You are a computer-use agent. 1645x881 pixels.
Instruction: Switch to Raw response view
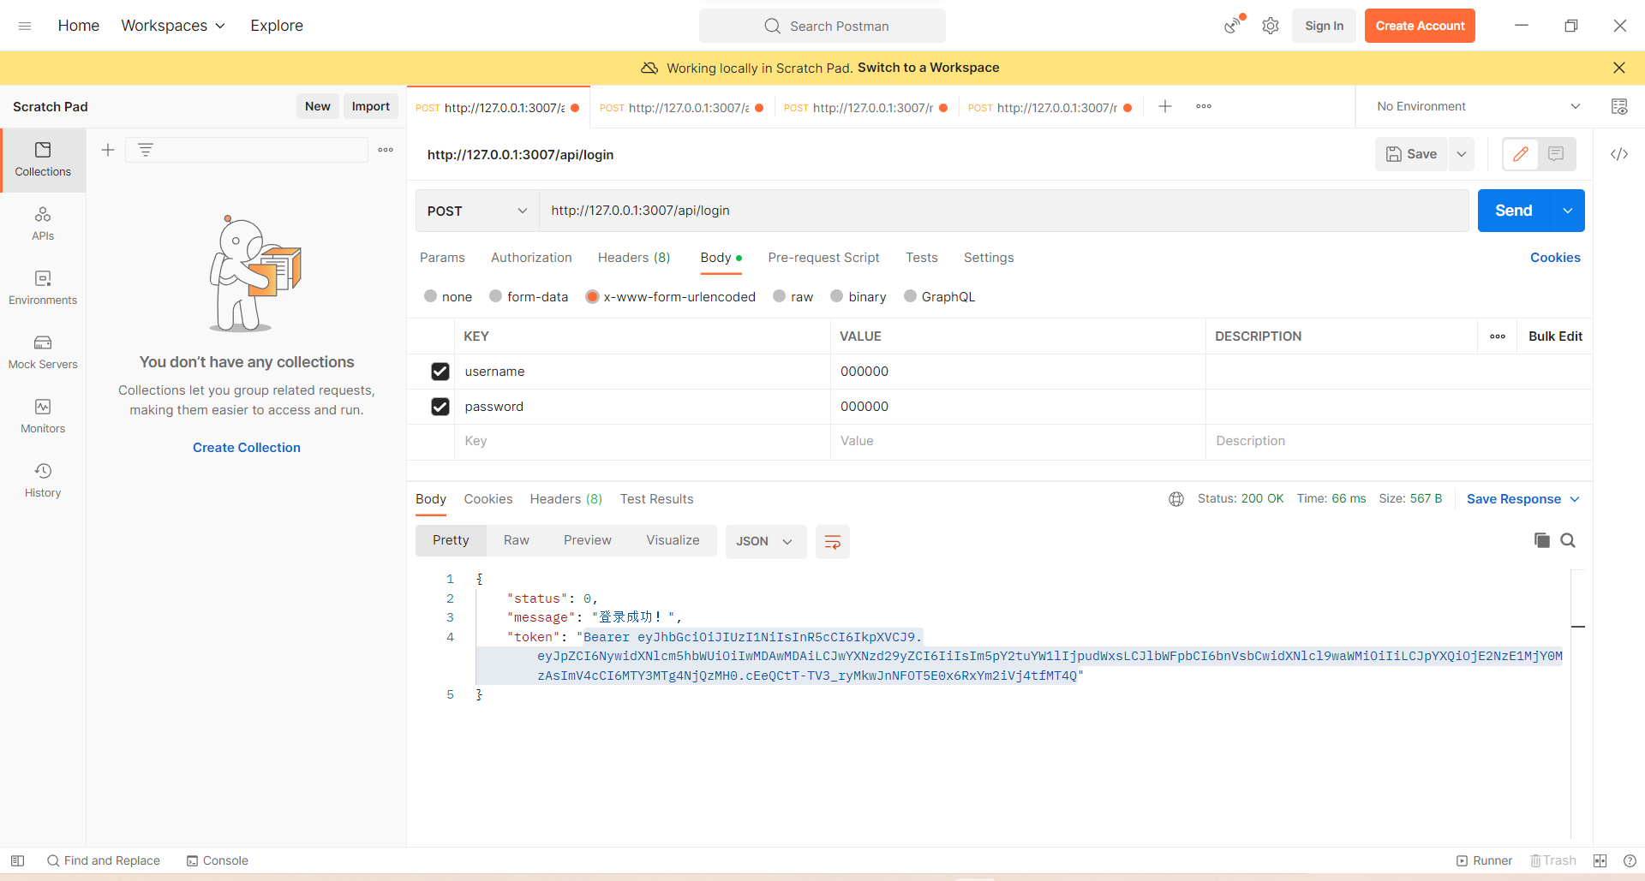click(517, 540)
